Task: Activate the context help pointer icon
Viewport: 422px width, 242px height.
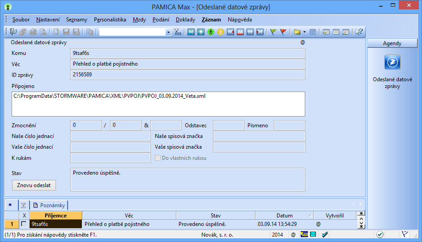Action: pyautogui.click(x=359, y=32)
